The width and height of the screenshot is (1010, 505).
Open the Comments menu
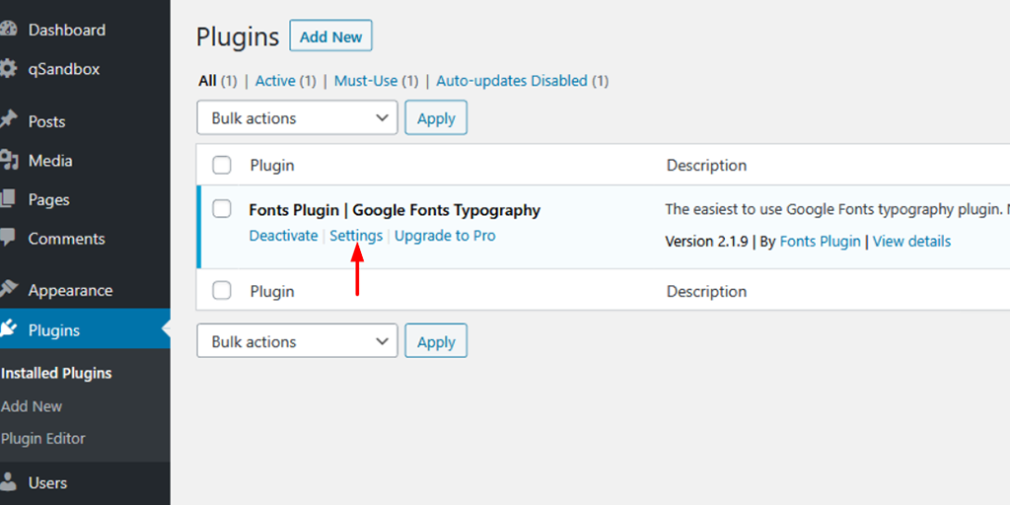tap(66, 239)
